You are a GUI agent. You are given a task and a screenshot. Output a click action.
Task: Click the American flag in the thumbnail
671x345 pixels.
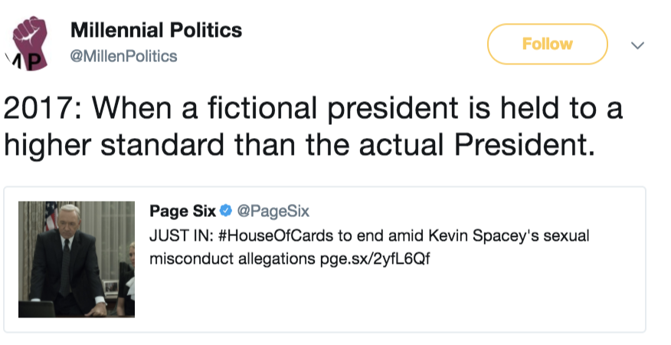[51, 216]
